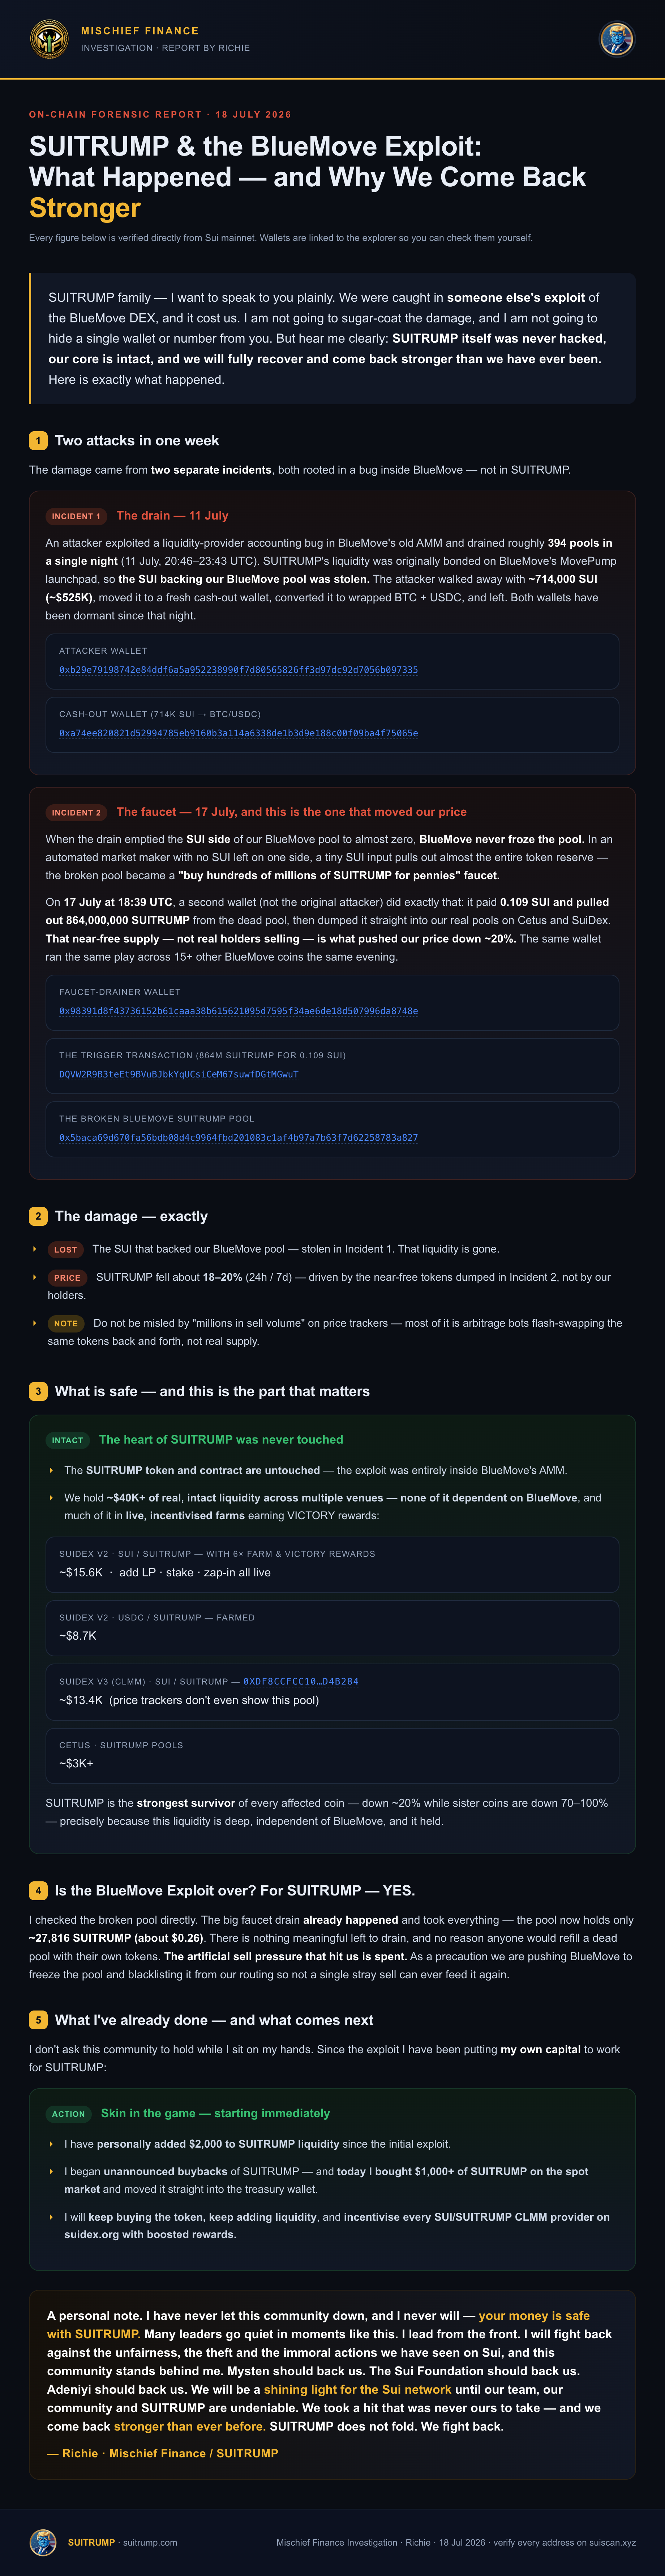Screen dimensions: 665x2576
Task: Open SuiDex V3 pool link 0XDF8CCFCC10…D4B284
Action: point(301,1681)
